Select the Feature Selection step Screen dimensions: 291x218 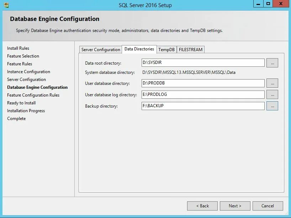23,56
